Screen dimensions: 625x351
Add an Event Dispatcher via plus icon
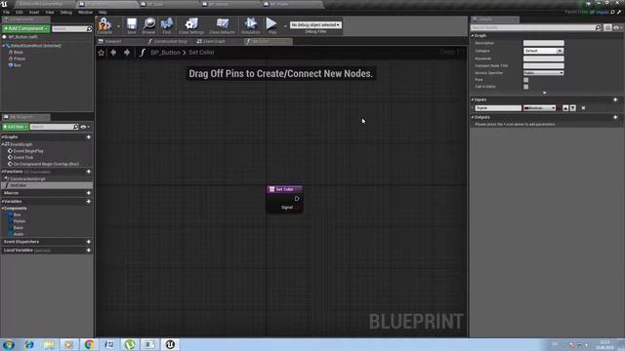coord(89,242)
